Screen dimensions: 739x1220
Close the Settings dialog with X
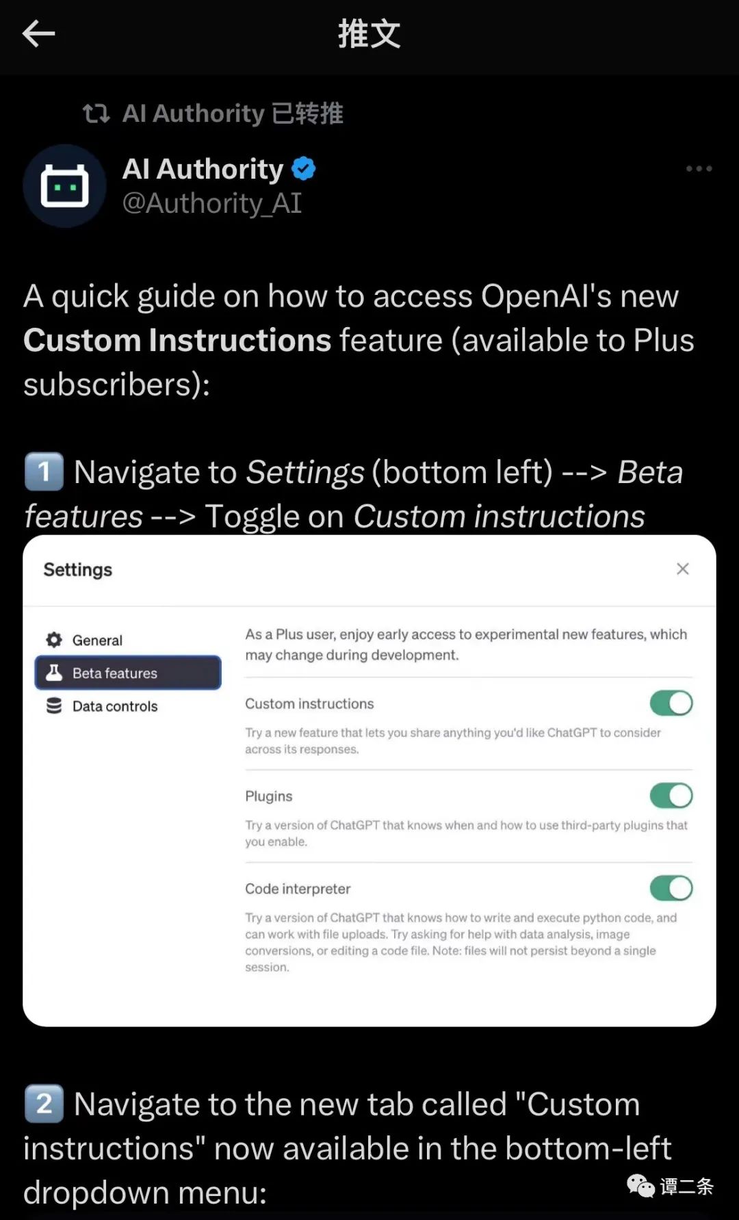[x=682, y=569]
